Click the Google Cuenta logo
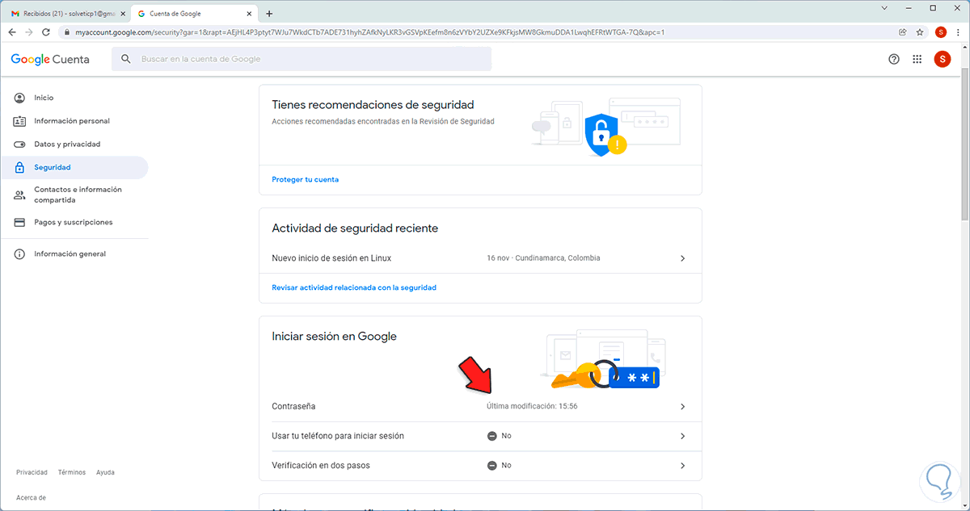970x511 pixels. point(50,59)
